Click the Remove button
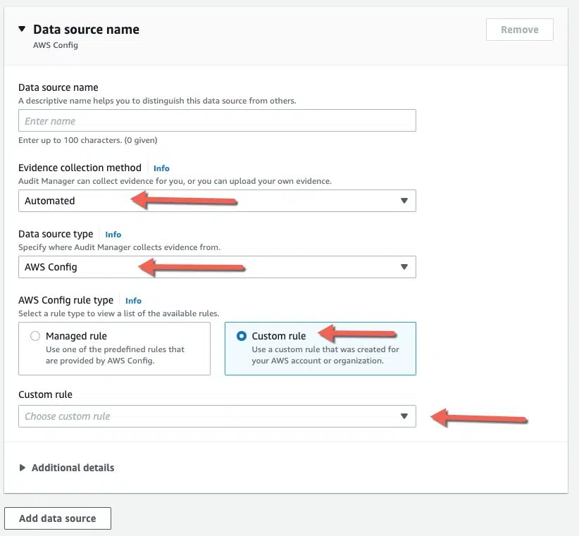Image resolution: width=579 pixels, height=536 pixels. point(520,30)
